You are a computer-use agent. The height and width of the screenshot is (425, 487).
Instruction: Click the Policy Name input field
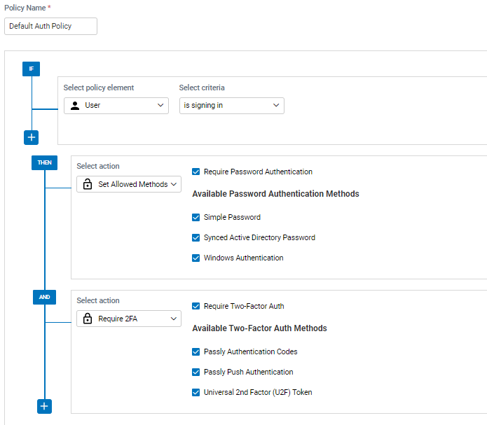point(50,26)
